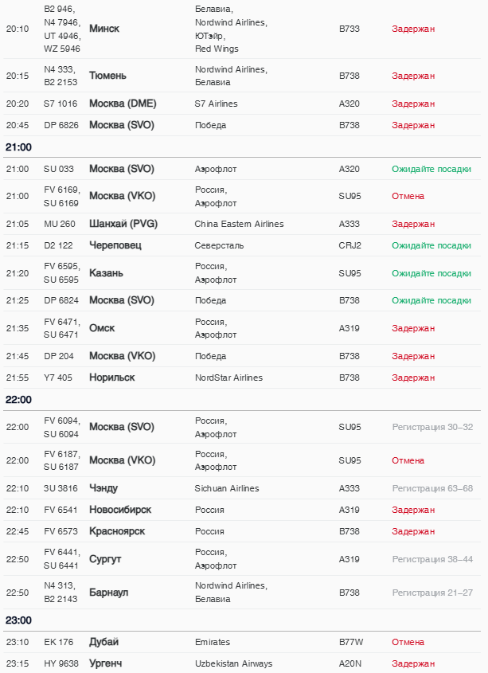The width and height of the screenshot is (488, 673).
Task: Click the 21:00 hour section header
Action: [19, 147]
